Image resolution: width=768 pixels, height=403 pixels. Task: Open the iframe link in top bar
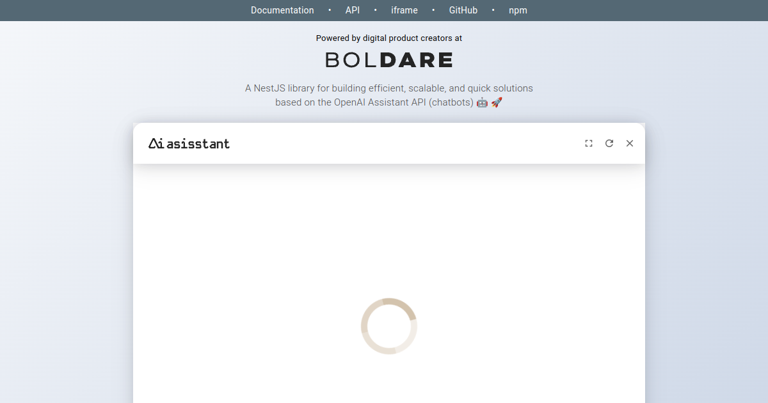[404, 10]
